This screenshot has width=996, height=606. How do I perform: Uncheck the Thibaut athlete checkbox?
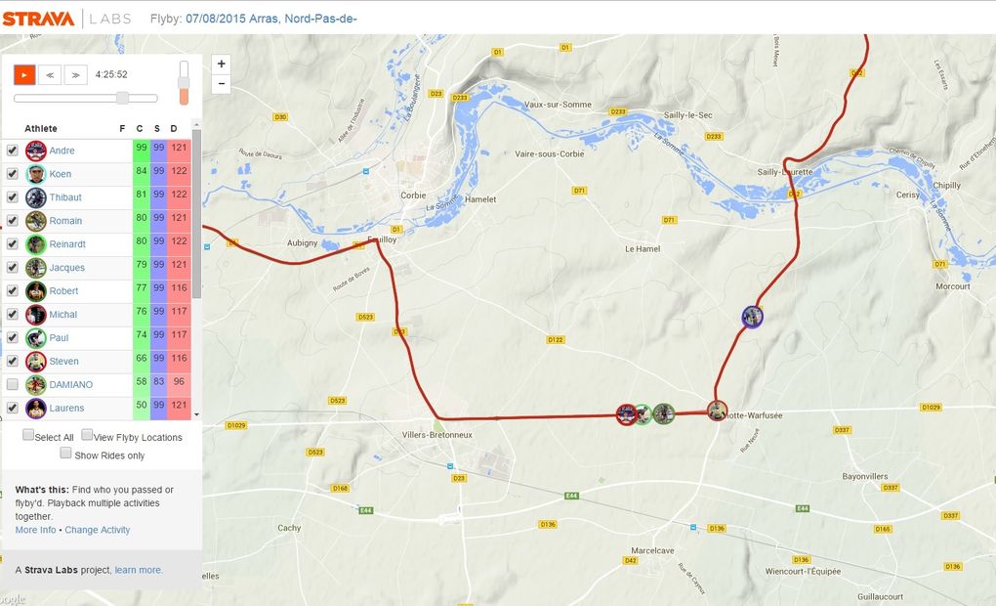[x=12, y=197]
